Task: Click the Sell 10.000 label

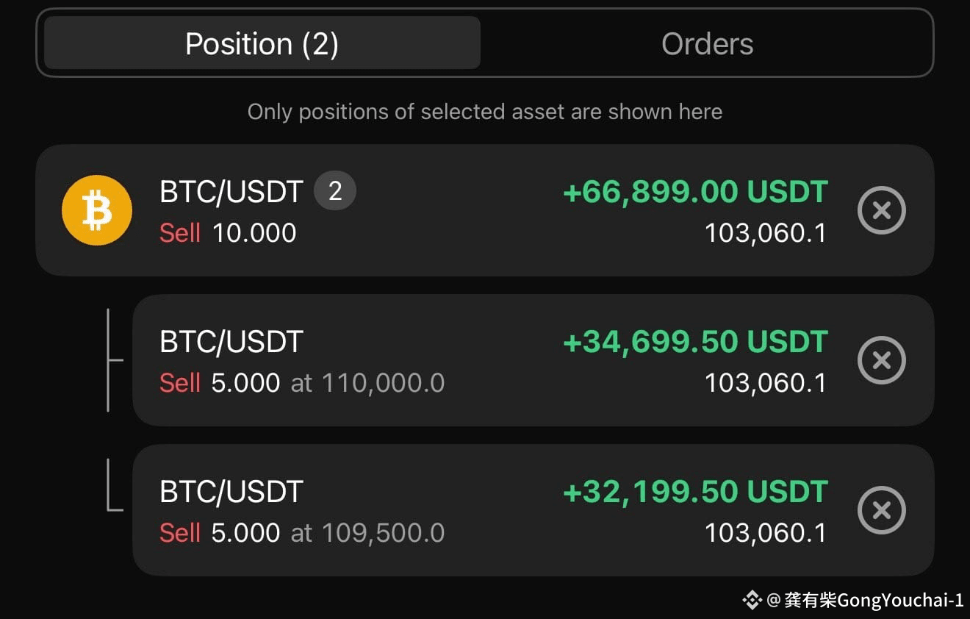Action: 228,233
